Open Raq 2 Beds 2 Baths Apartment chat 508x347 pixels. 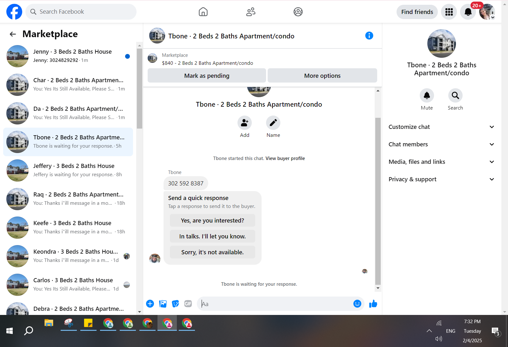(x=68, y=199)
